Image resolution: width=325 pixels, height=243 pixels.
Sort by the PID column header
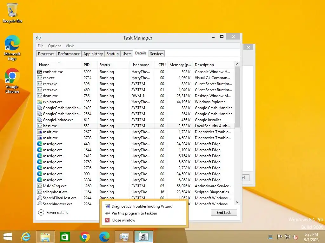(x=90, y=65)
